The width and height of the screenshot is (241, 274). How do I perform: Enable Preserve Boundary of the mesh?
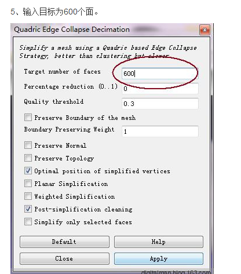tap(28, 118)
